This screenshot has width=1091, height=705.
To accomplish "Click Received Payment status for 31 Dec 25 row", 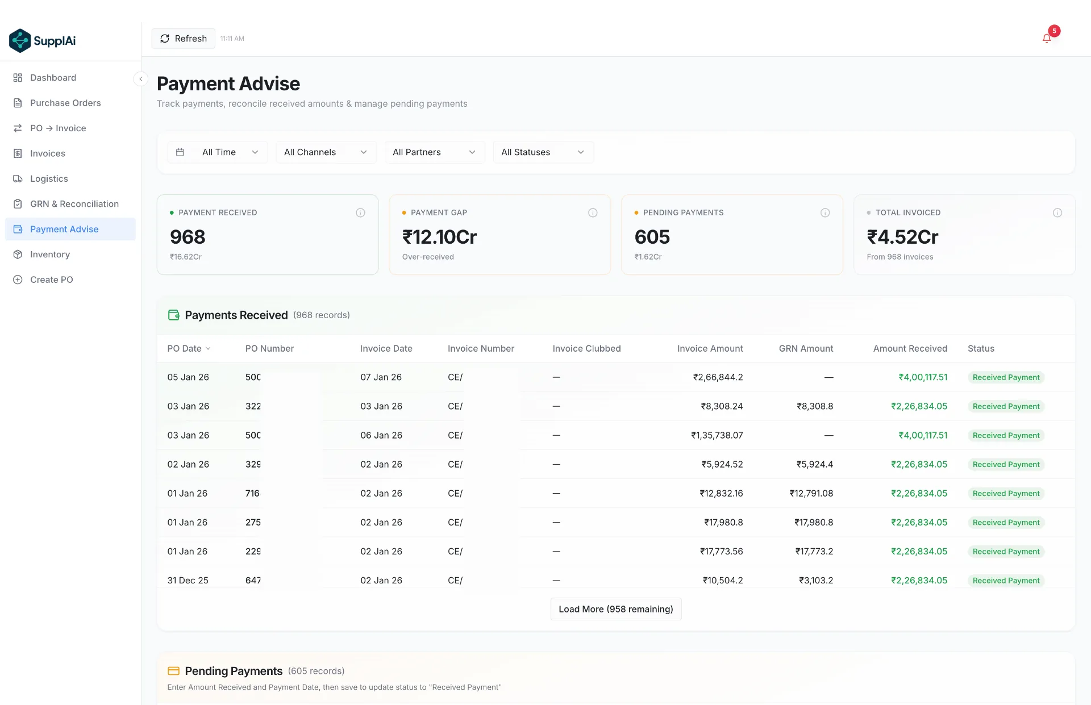I will [x=1006, y=580].
